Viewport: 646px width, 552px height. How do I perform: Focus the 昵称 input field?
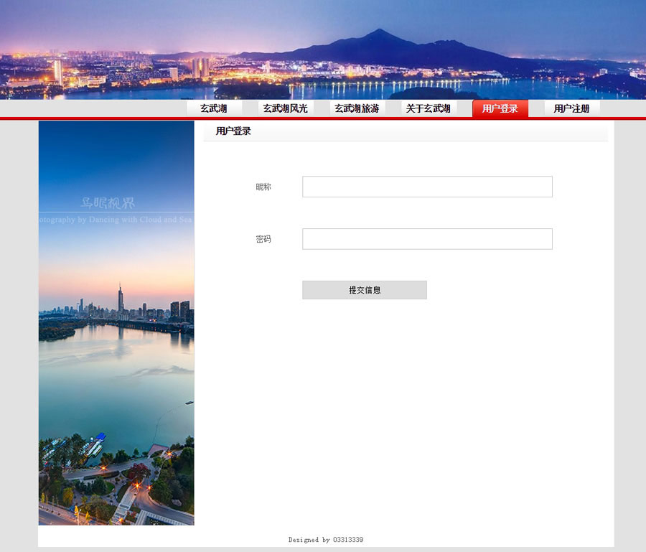click(427, 187)
